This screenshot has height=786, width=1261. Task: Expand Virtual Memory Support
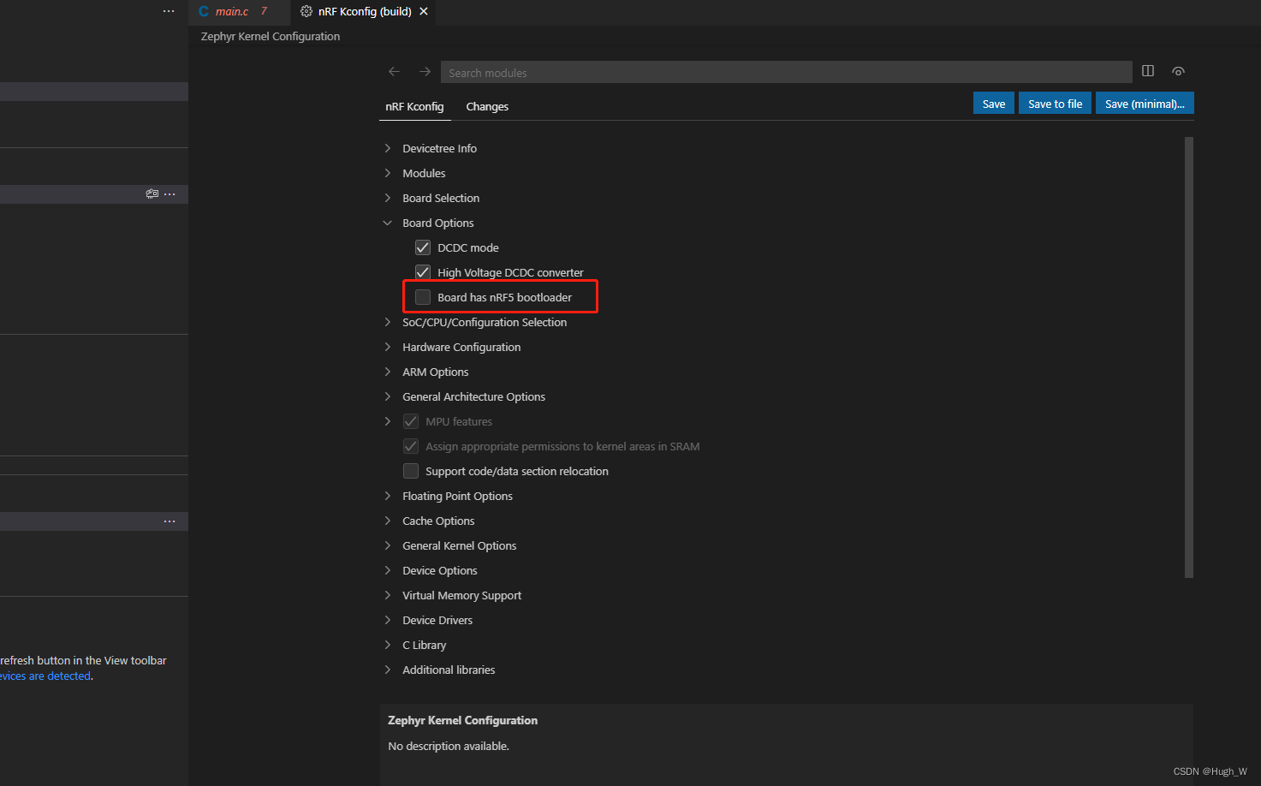[x=388, y=595]
